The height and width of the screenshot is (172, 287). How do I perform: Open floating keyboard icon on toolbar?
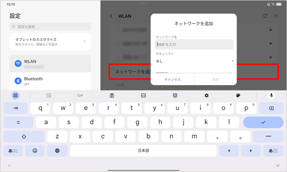point(175,96)
